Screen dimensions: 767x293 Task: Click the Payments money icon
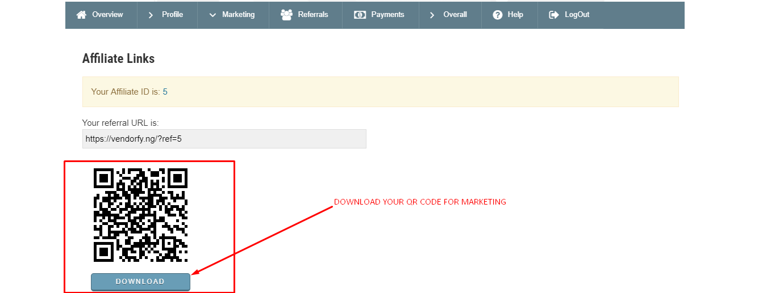click(x=360, y=15)
